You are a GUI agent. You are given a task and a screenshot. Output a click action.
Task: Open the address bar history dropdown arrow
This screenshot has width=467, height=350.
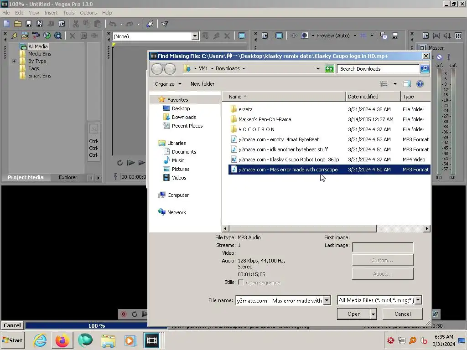click(x=318, y=69)
